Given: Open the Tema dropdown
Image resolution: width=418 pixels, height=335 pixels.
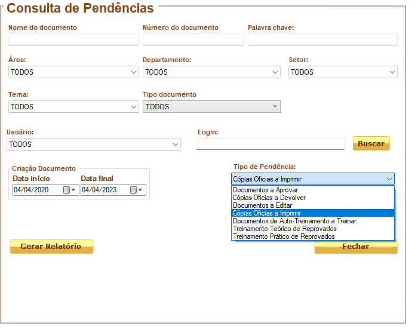Looking at the screenshot, I should (73, 107).
